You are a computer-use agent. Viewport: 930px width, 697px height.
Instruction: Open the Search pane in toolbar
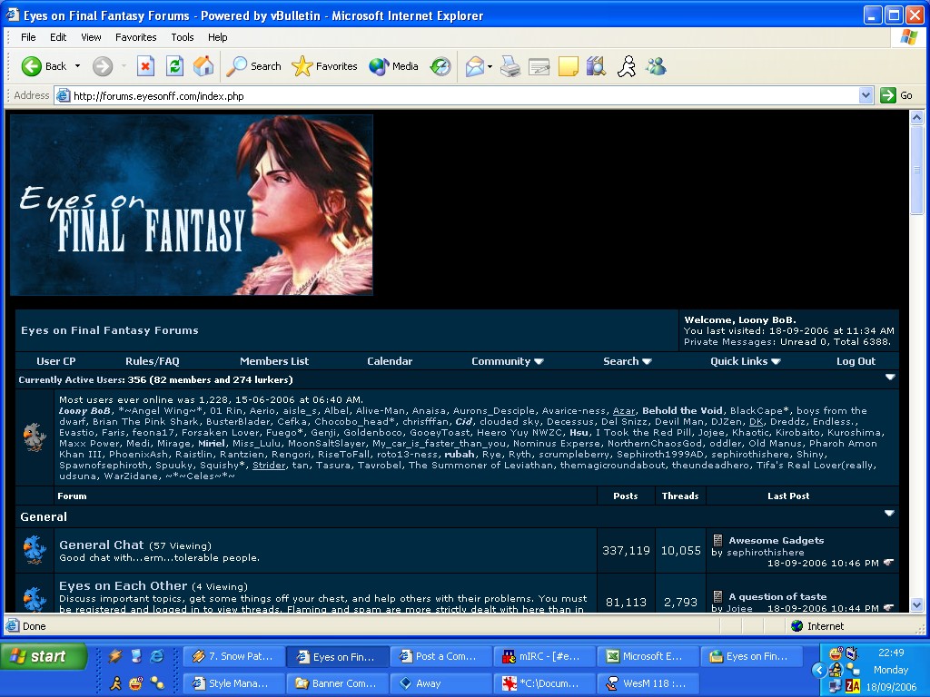click(254, 65)
